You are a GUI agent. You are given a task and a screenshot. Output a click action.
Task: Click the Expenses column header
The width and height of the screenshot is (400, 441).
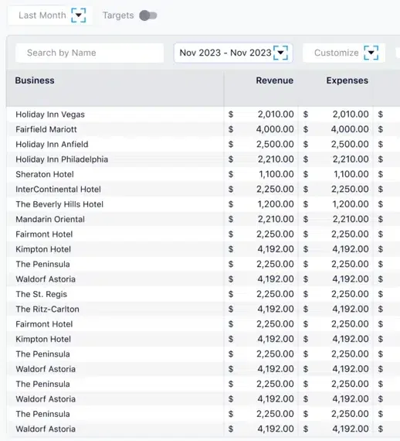coord(347,80)
